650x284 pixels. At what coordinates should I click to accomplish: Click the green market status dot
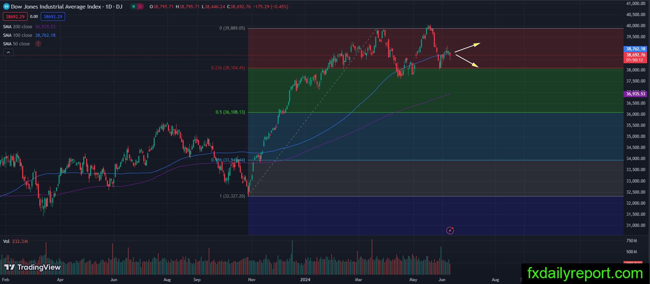pos(133,6)
